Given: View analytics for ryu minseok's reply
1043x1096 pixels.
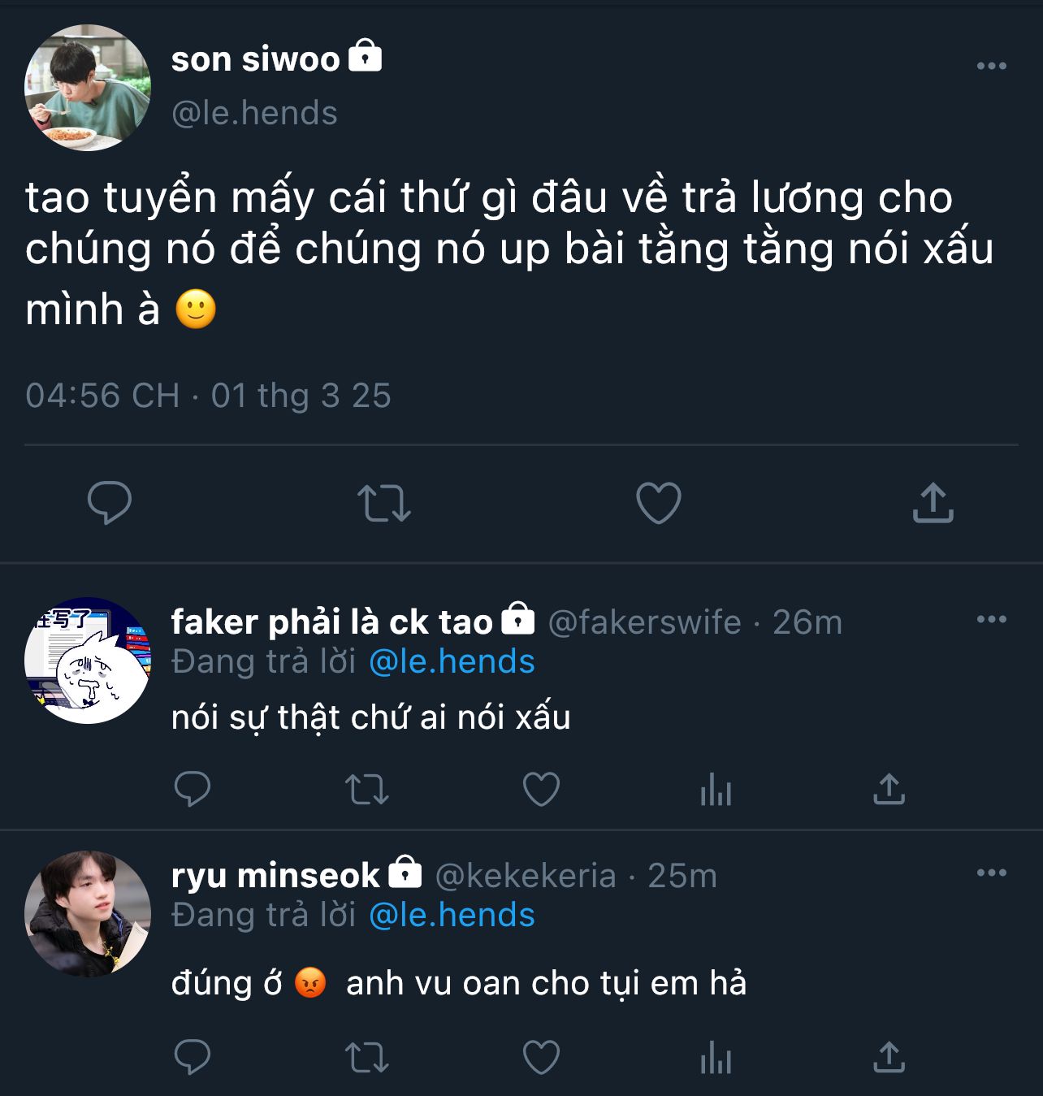Looking at the screenshot, I should point(716,1058).
